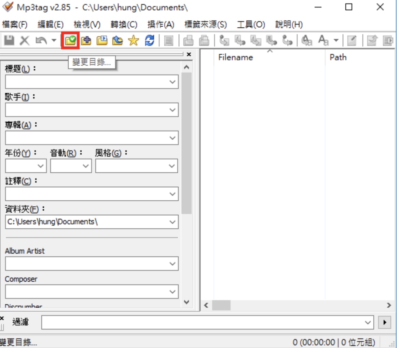Open the 操作(A) menu

(x=161, y=24)
